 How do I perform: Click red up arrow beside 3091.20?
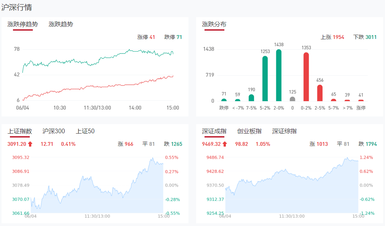pyautogui.click(x=31, y=144)
